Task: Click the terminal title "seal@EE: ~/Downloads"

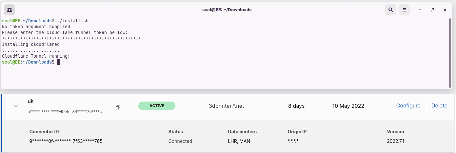Action: (227, 10)
